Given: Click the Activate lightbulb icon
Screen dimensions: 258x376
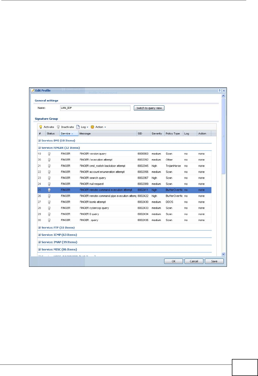Looking at the screenshot, I should [x=41, y=127].
